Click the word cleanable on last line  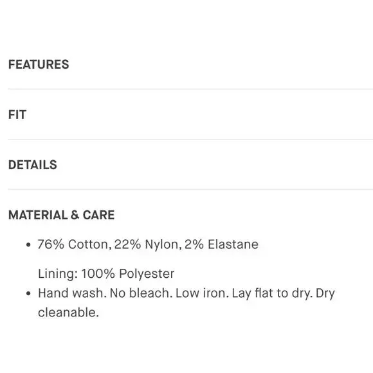(68, 313)
